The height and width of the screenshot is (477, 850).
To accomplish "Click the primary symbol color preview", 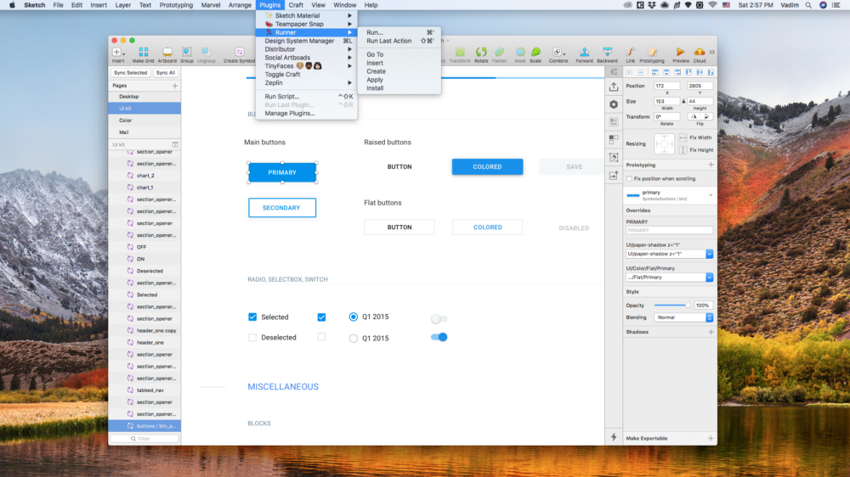I will 632,195.
